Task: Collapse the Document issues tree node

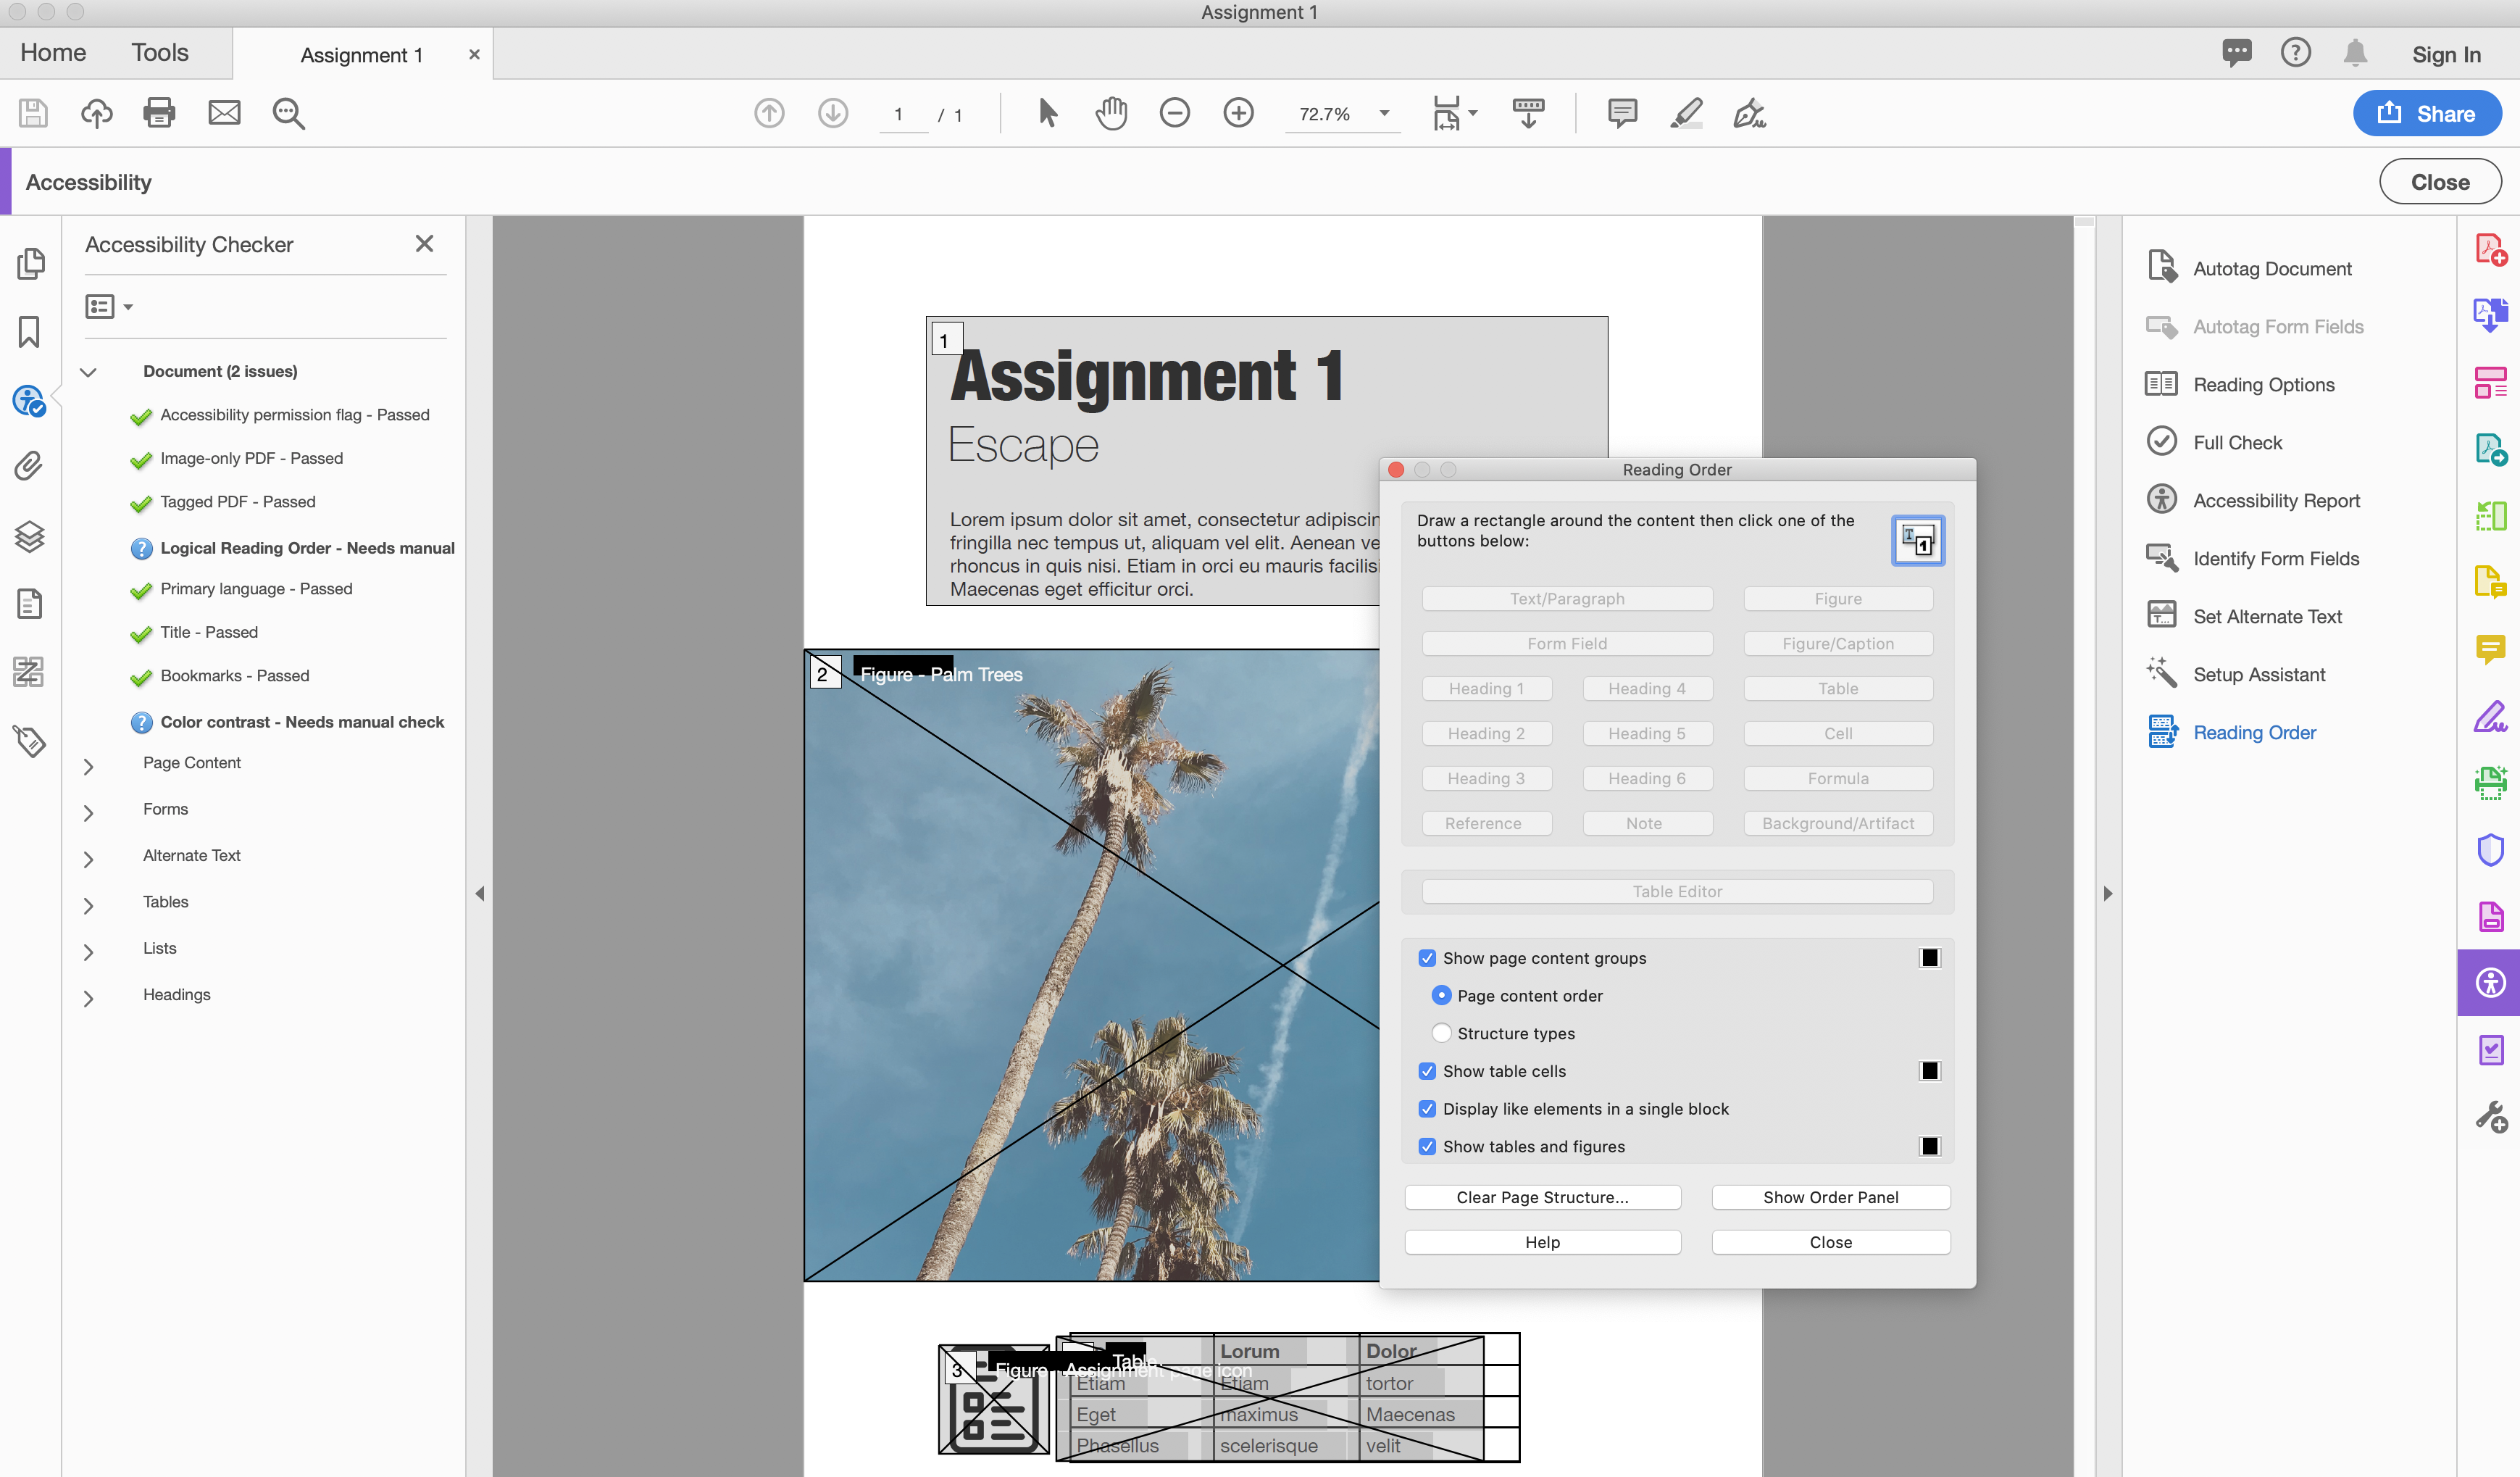Action: coord(88,372)
